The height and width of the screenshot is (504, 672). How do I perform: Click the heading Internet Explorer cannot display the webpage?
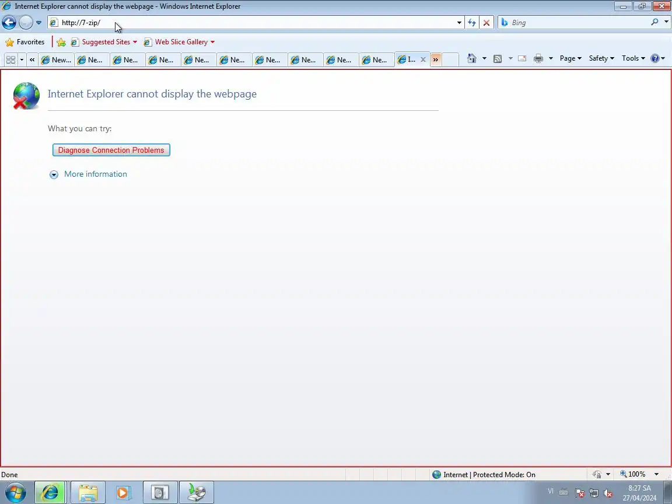click(152, 94)
